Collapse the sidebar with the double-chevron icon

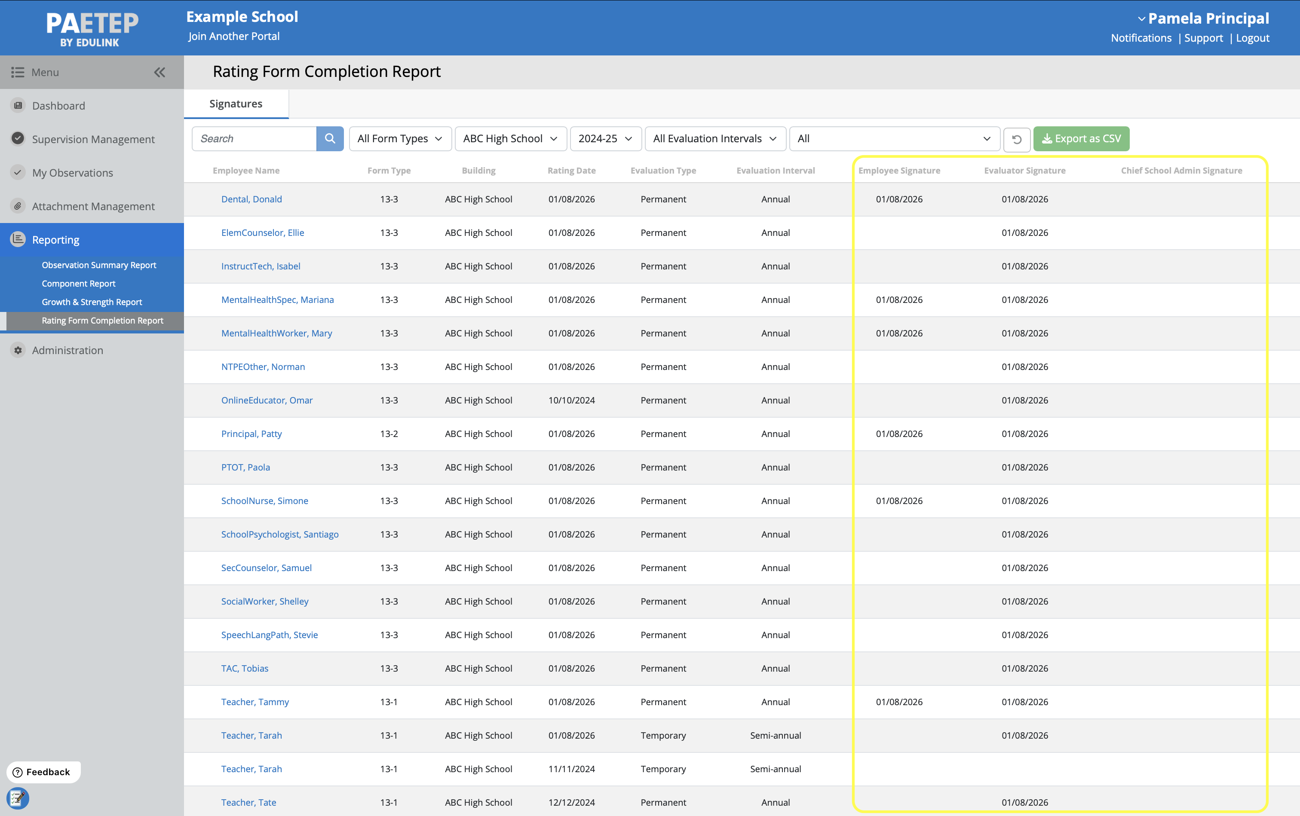[x=159, y=72]
